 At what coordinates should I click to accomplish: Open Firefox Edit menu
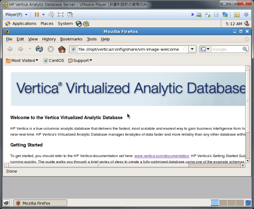click(x=20, y=39)
